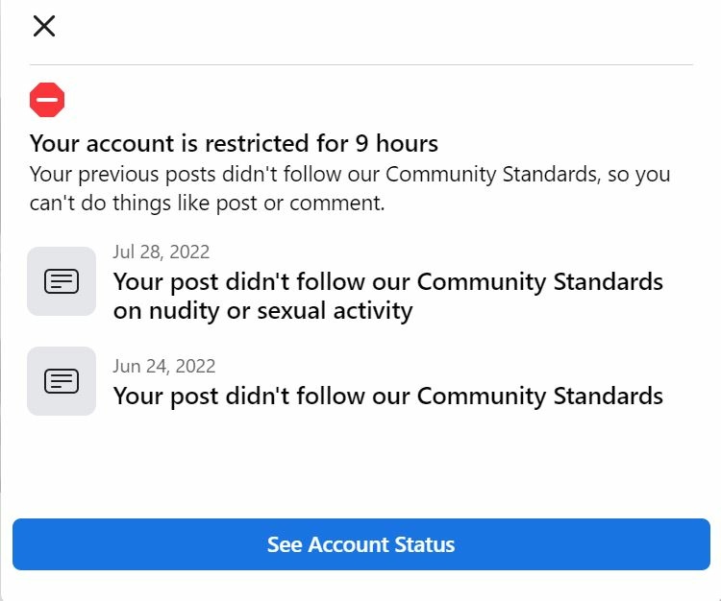This screenshot has width=721, height=601.
Task: Close the restriction dialog with the X icon
Action: (x=44, y=26)
